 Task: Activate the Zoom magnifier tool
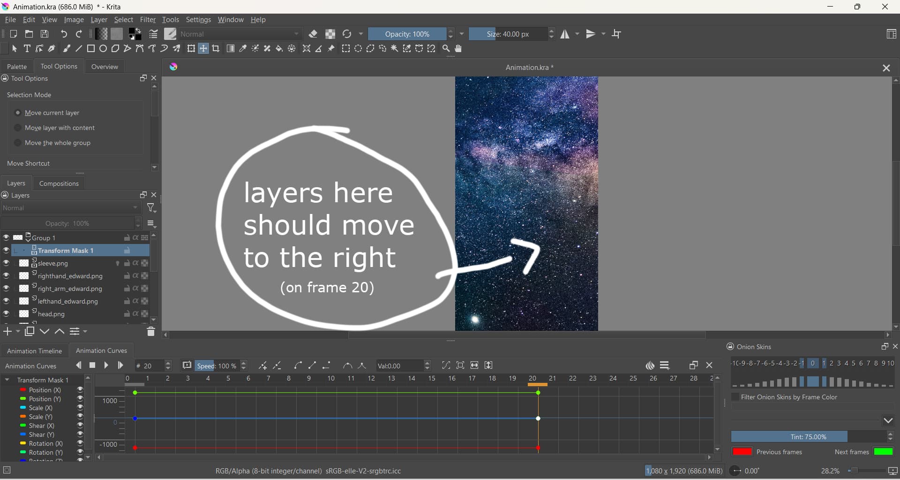point(446,49)
